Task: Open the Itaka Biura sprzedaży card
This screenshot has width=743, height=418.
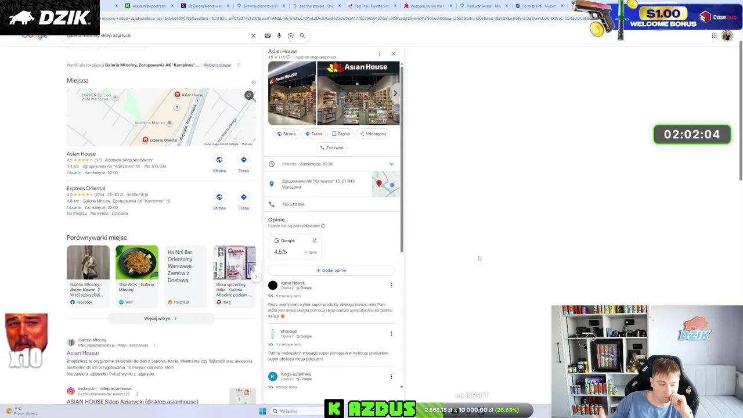Action: pos(235,275)
